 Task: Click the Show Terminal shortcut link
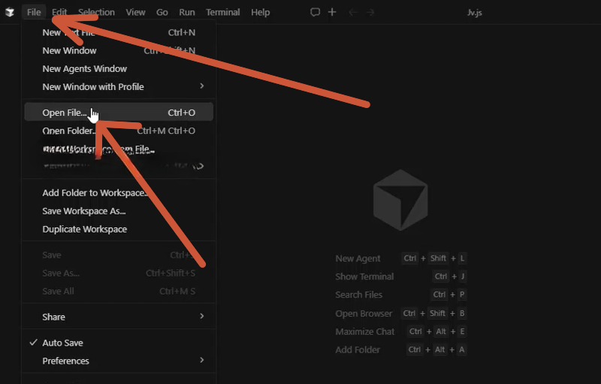(x=364, y=277)
